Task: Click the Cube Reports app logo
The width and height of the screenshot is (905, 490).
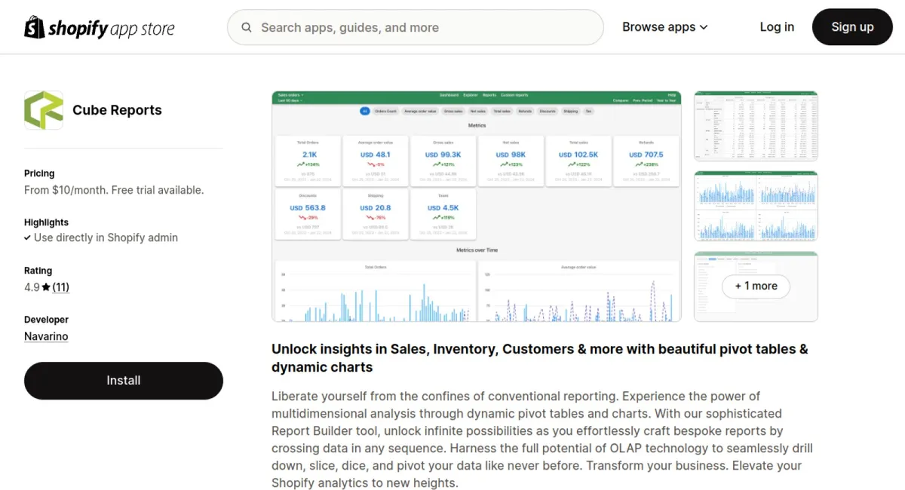Action: pyautogui.click(x=44, y=110)
